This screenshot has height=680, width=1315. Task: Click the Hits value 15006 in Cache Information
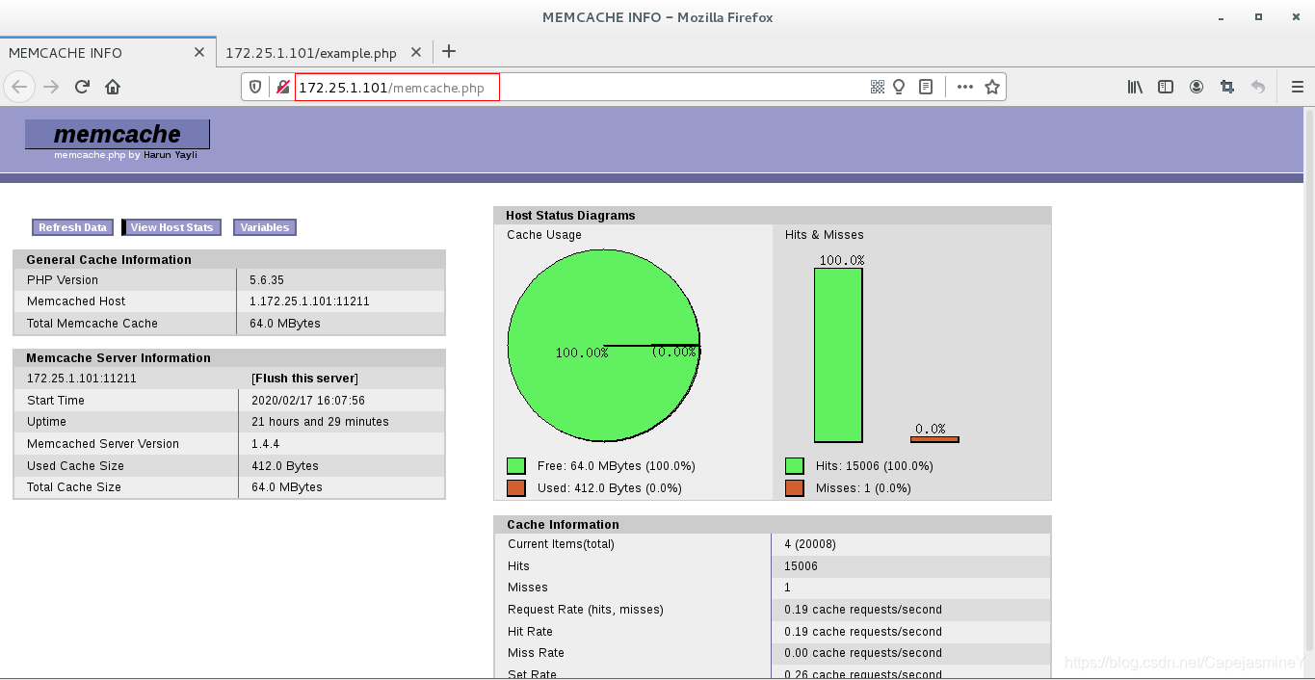[x=801, y=566]
